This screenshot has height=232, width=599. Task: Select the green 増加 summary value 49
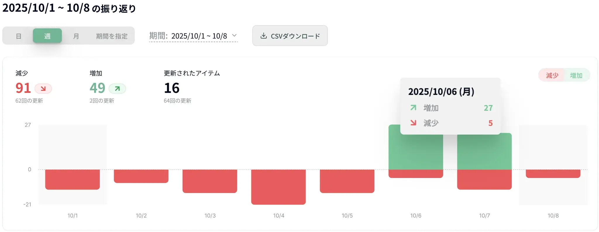[x=97, y=88]
